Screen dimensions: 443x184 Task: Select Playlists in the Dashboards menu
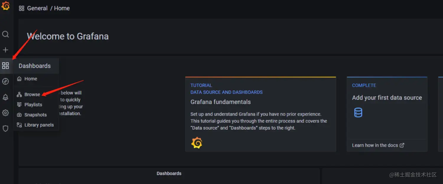coord(36,105)
